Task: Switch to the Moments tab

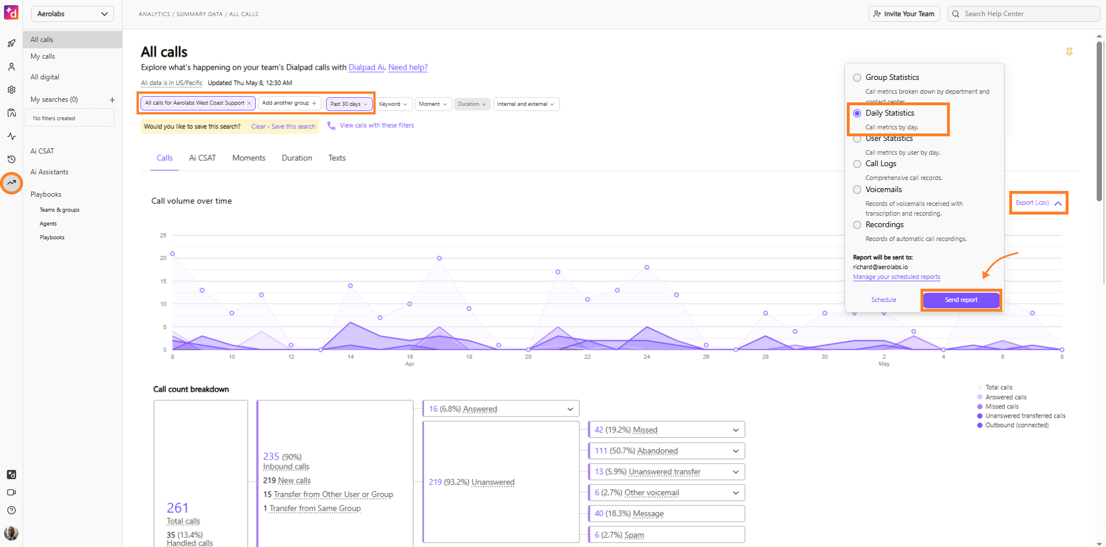Action: point(249,158)
